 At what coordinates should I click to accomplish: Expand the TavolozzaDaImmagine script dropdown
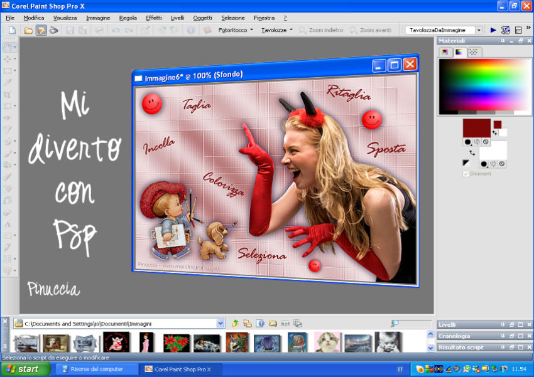point(479,30)
